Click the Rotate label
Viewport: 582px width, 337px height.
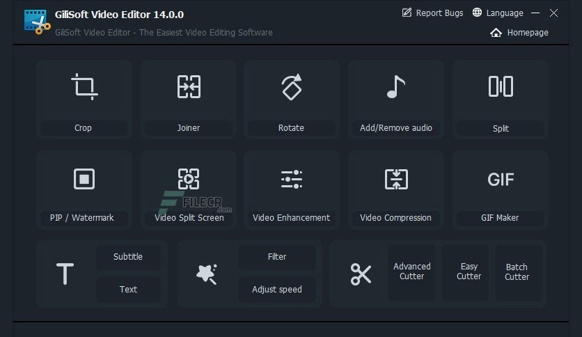pyautogui.click(x=292, y=128)
